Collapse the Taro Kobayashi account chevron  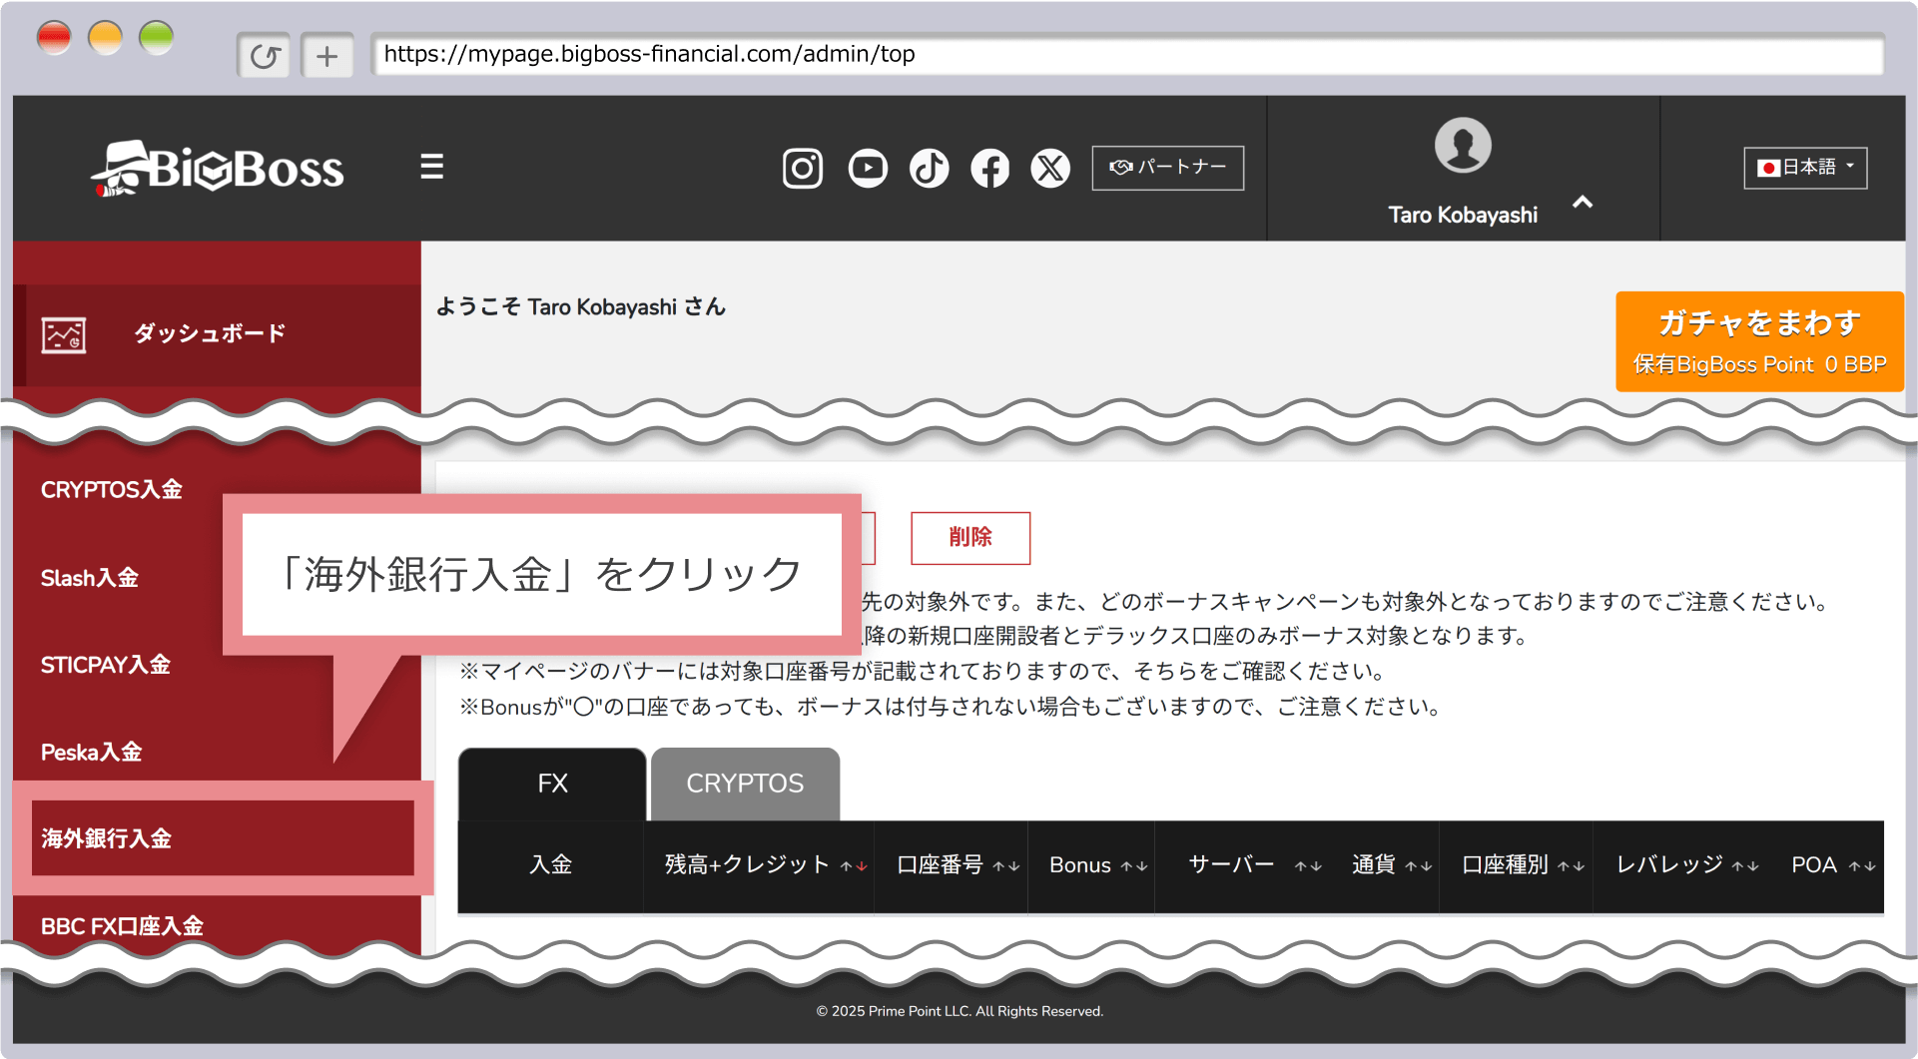click(1583, 203)
